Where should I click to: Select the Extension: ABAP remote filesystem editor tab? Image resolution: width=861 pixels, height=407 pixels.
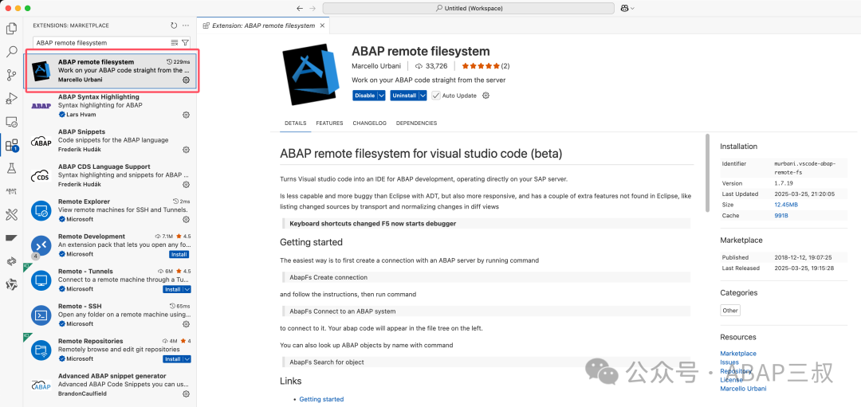pos(264,25)
